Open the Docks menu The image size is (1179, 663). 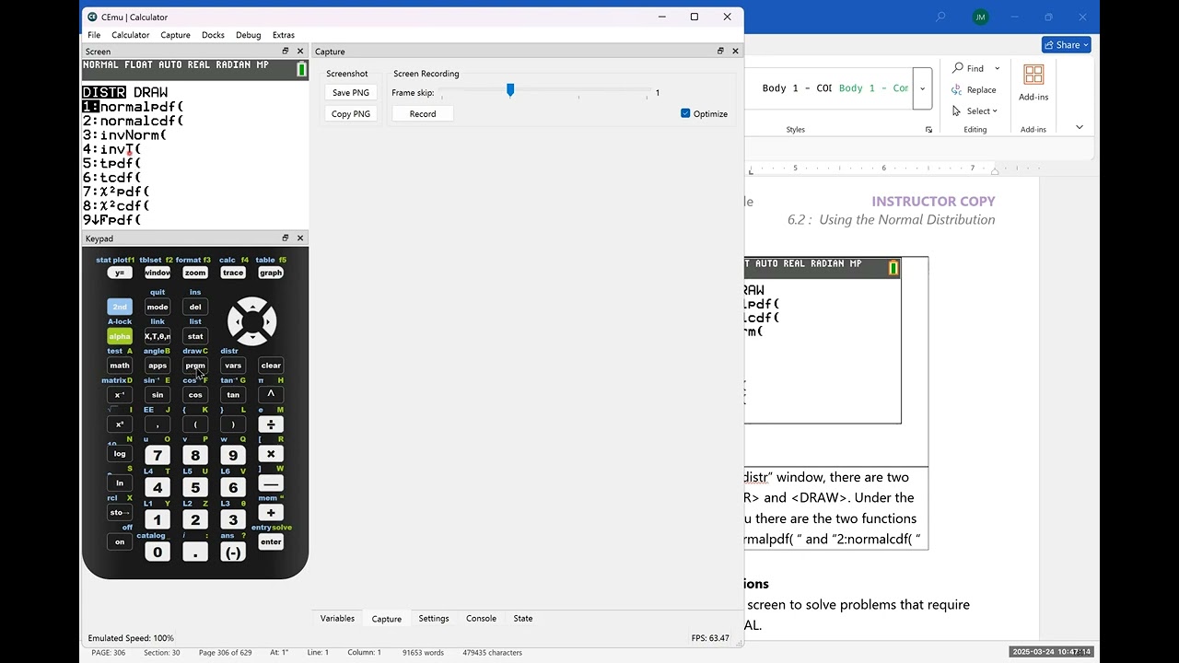213,35
